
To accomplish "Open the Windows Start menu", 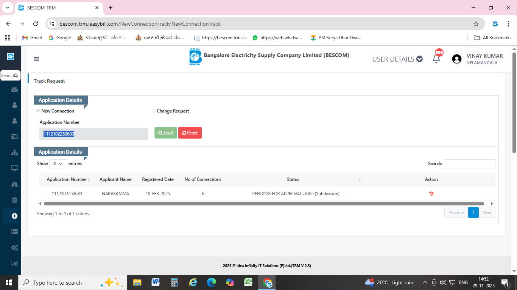I will pos(9,282).
